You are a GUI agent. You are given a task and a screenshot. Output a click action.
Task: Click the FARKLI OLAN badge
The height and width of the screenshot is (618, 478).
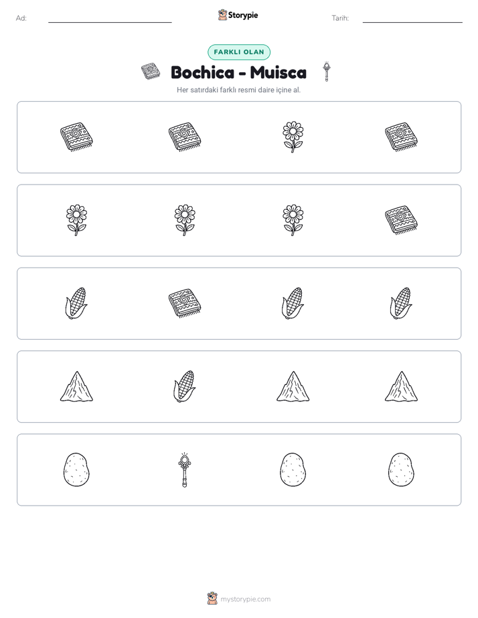[239, 52]
